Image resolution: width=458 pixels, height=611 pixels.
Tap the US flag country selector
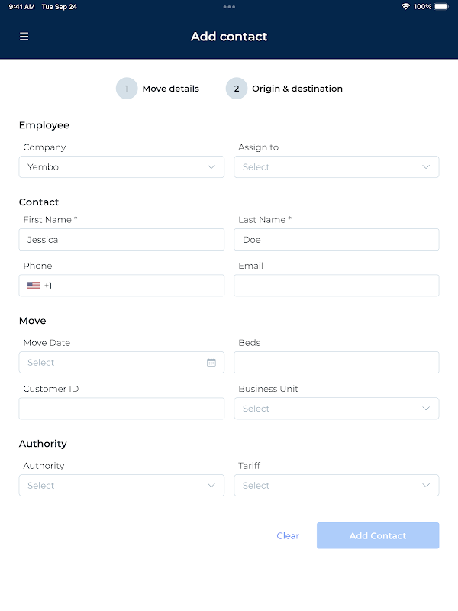34,286
